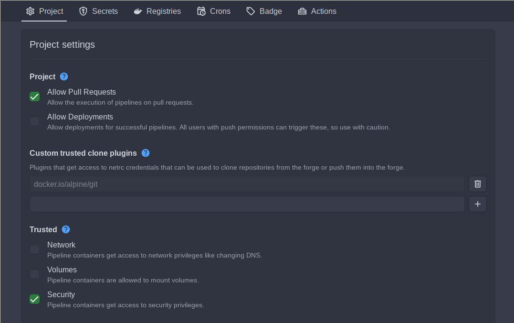Viewport: 514px width, 323px height.
Task: Enable Allow Deployments
Action: click(34, 121)
